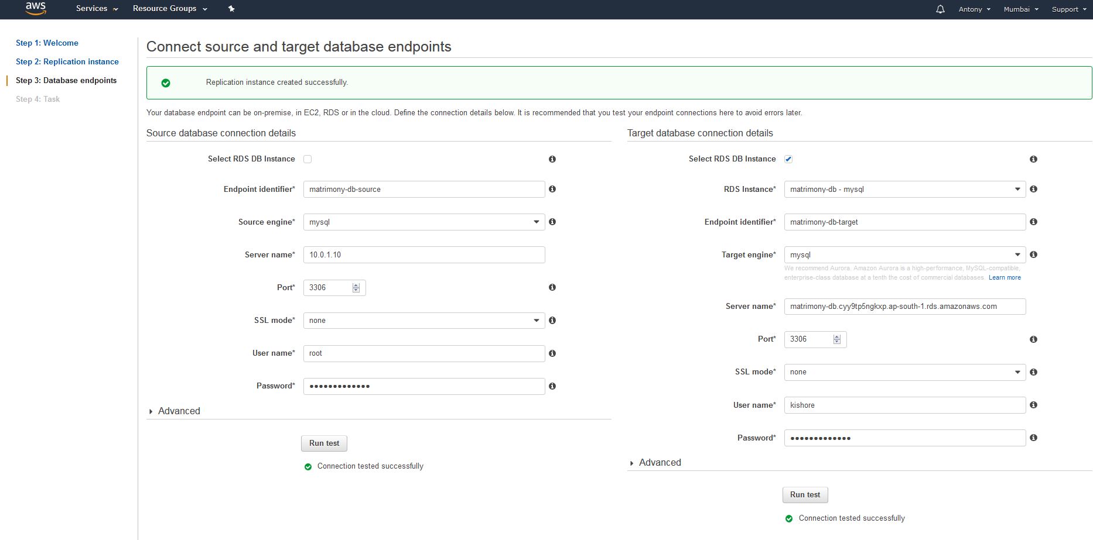Open the Source engine dropdown
The image size is (1093, 540).
click(x=423, y=222)
